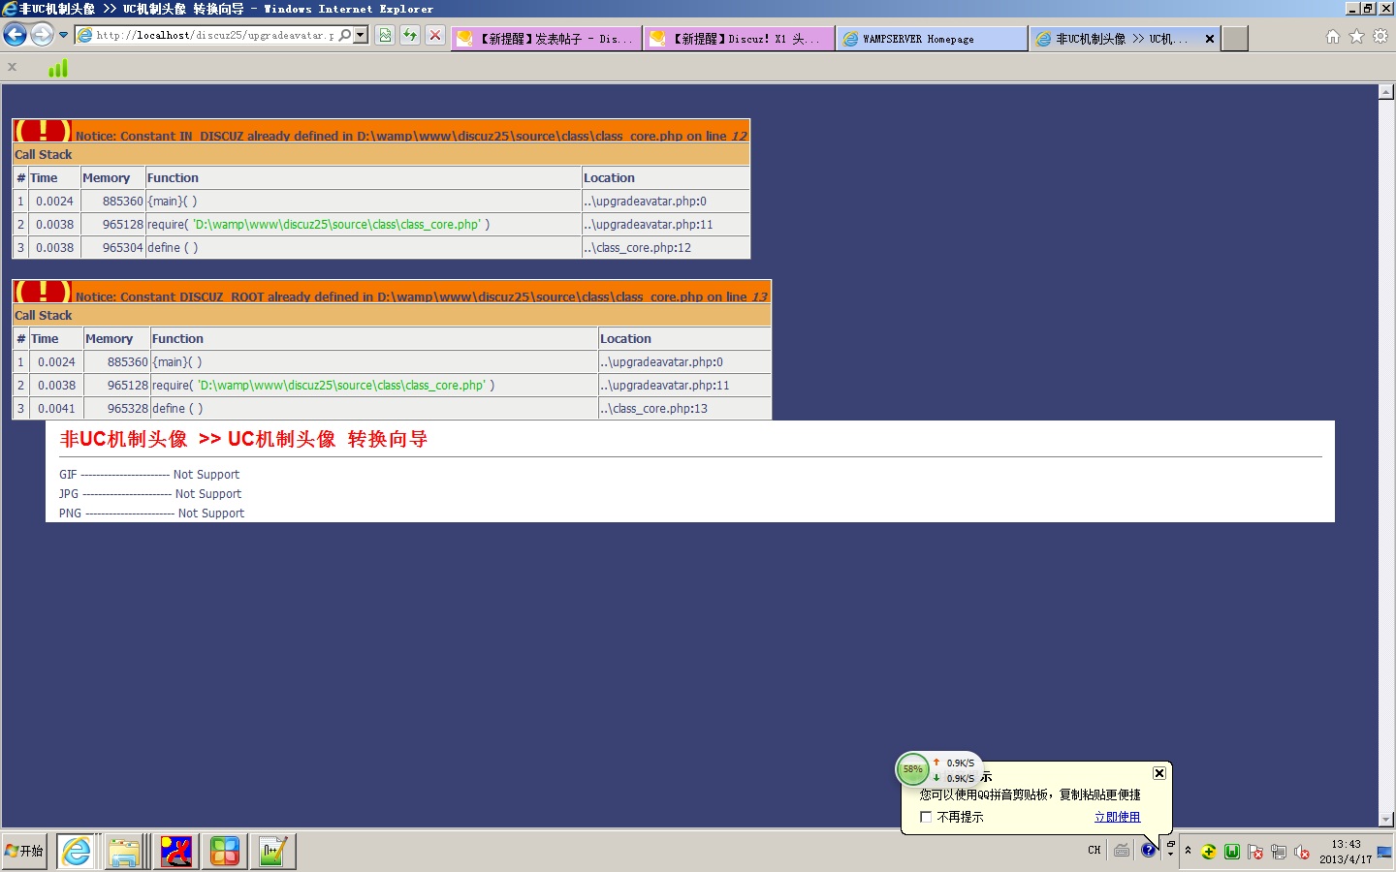1396x872 pixels.
Task: Open a new blank tab
Action: pos(1234,39)
